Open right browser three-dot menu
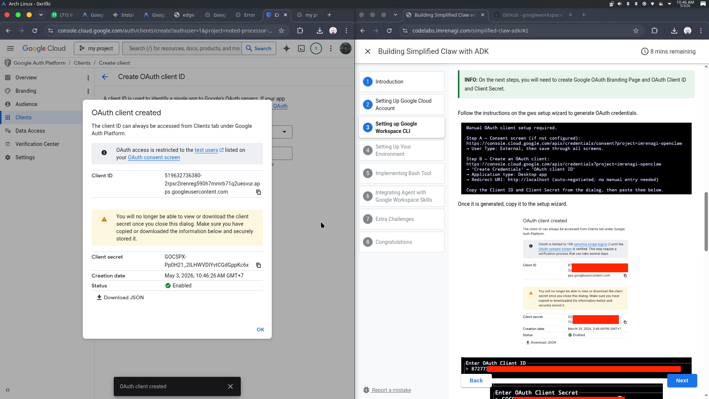709x399 pixels. click(x=701, y=31)
